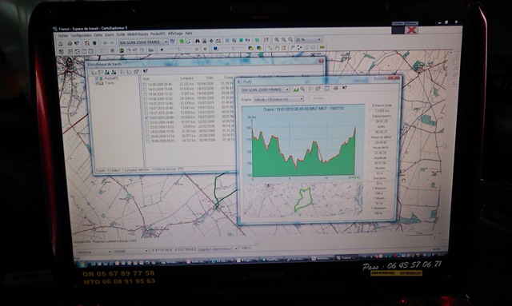Open the 25 % zoom level dropdown
The image size is (512, 306).
pos(308,39)
